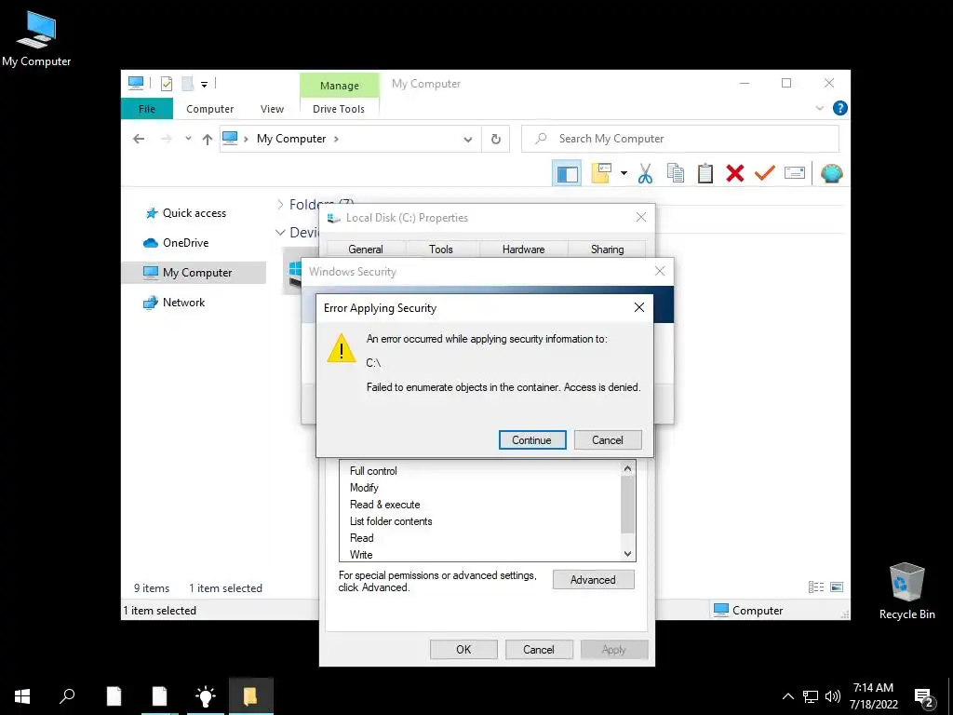Image resolution: width=953 pixels, height=715 pixels.
Task: Open the recent locations dropdown chevron
Action: [188, 139]
